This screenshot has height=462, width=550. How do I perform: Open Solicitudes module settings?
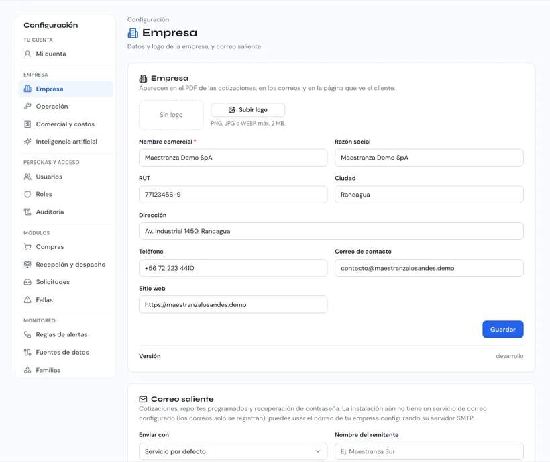click(66, 282)
